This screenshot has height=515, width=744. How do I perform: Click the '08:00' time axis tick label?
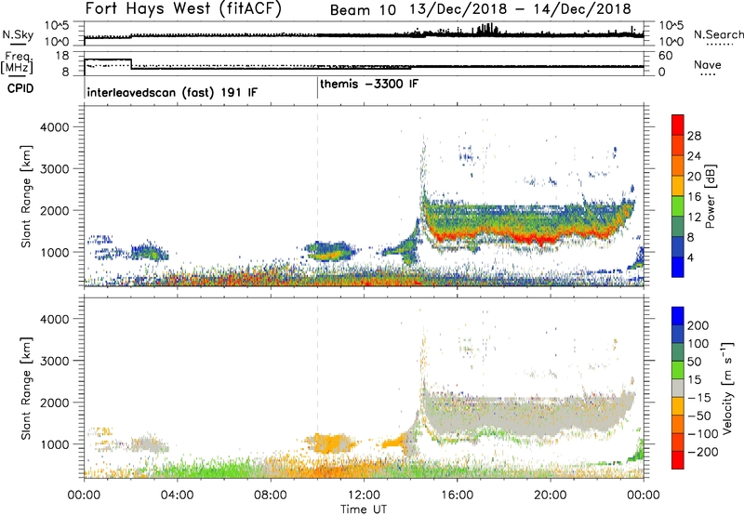pyautogui.click(x=271, y=495)
